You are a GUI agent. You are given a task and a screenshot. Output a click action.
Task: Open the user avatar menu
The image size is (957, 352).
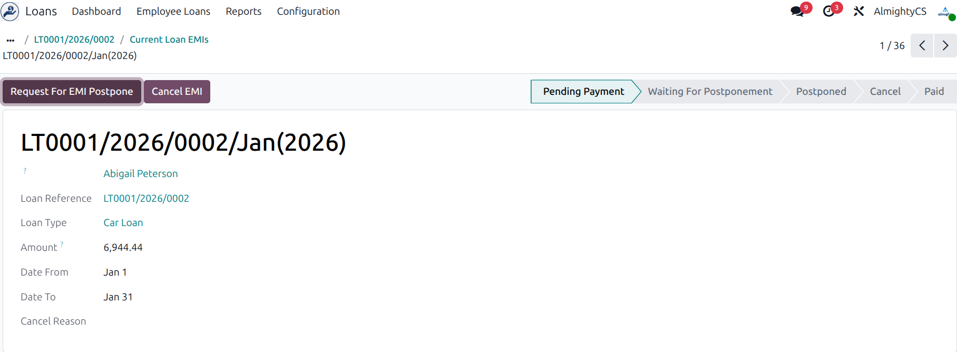coord(945,12)
